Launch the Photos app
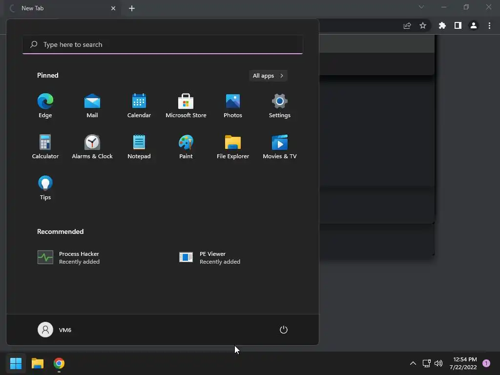500x375 pixels. coord(233,106)
